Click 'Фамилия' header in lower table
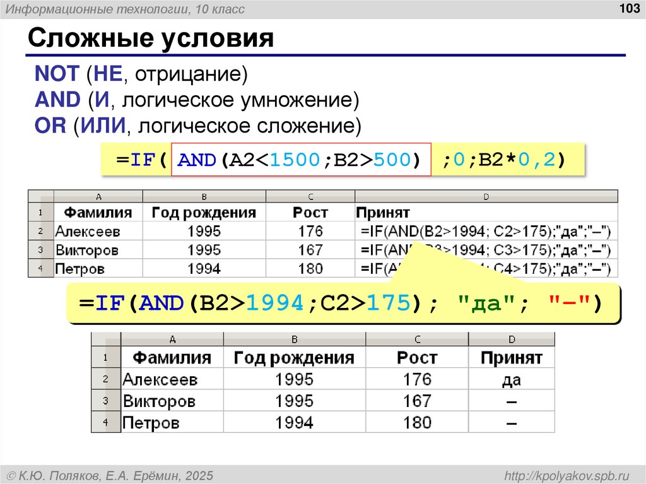646x484 pixels. (x=172, y=357)
